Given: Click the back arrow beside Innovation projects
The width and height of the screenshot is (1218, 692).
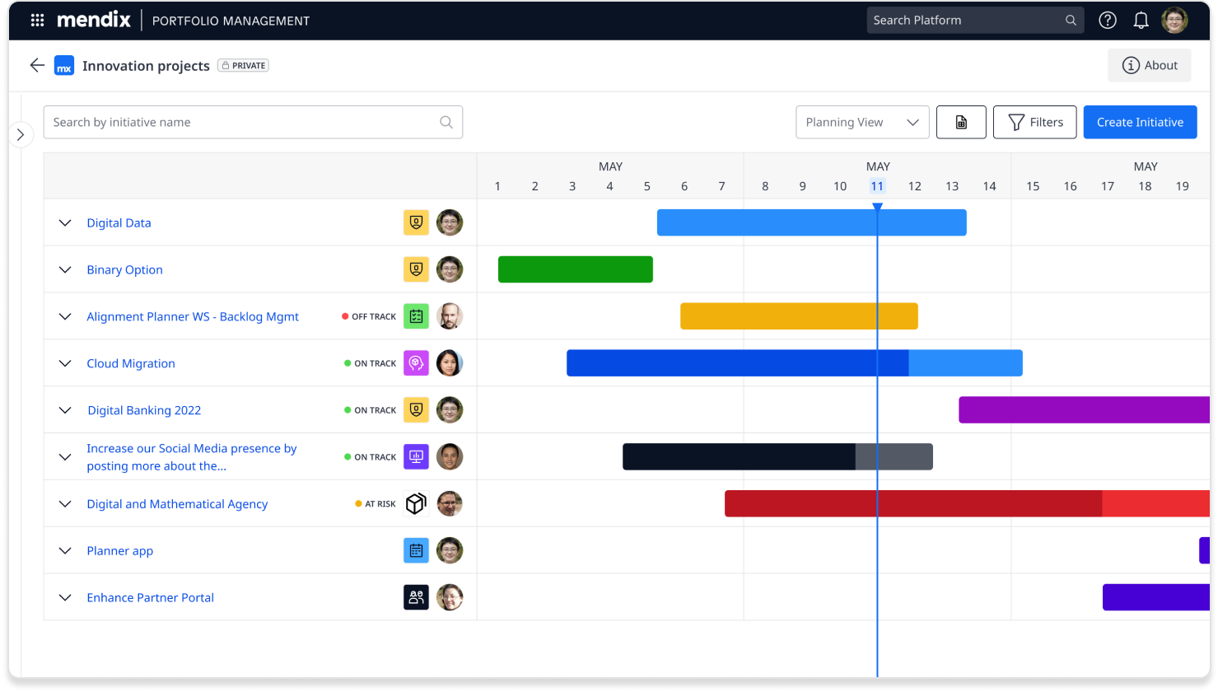Looking at the screenshot, I should tap(37, 65).
